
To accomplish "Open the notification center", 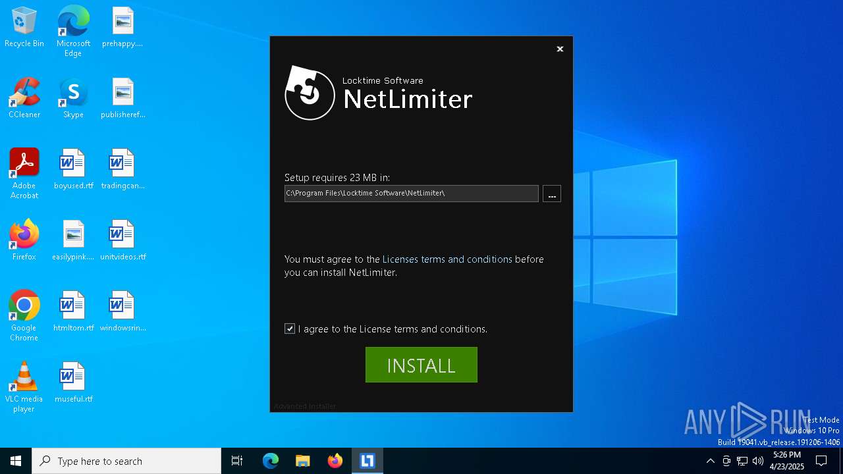I will pos(821,461).
